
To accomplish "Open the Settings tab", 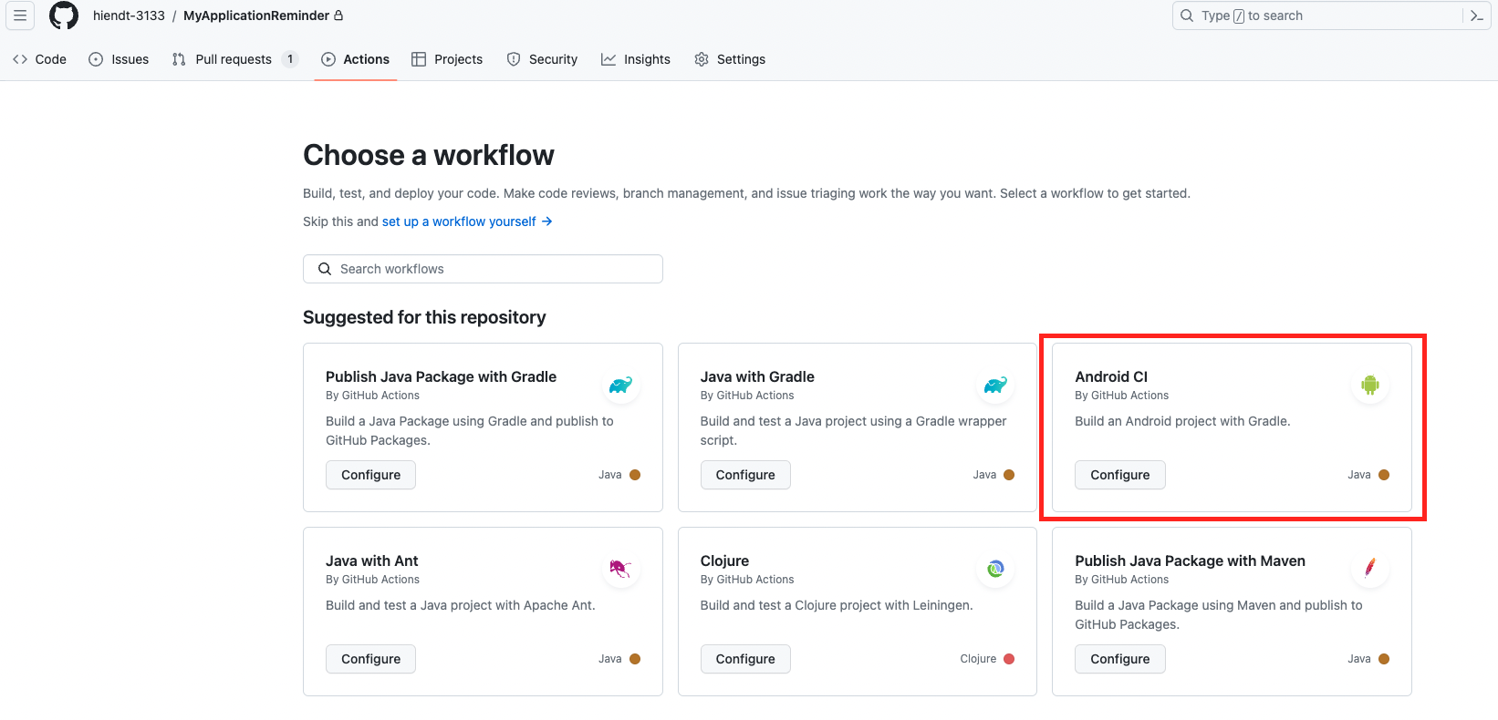I will tap(730, 59).
